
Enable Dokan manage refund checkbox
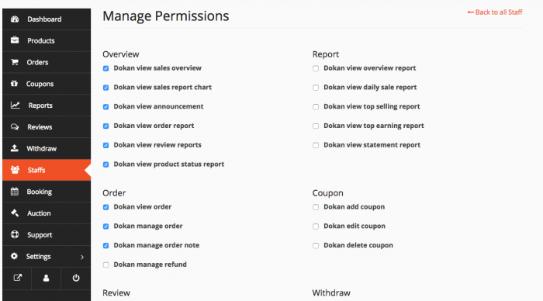[x=106, y=265]
